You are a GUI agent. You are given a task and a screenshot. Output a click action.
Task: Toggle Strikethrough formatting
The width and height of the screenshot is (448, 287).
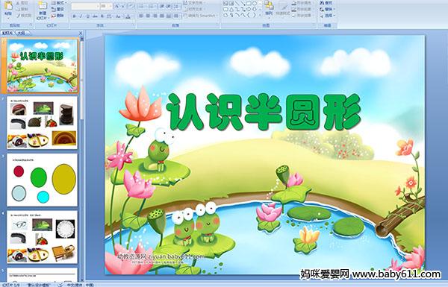pyautogui.click(x=95, y=16)
